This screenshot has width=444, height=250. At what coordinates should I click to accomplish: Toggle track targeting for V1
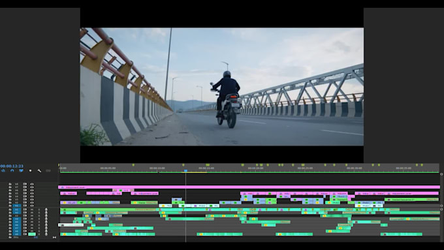tap(17, 206)
